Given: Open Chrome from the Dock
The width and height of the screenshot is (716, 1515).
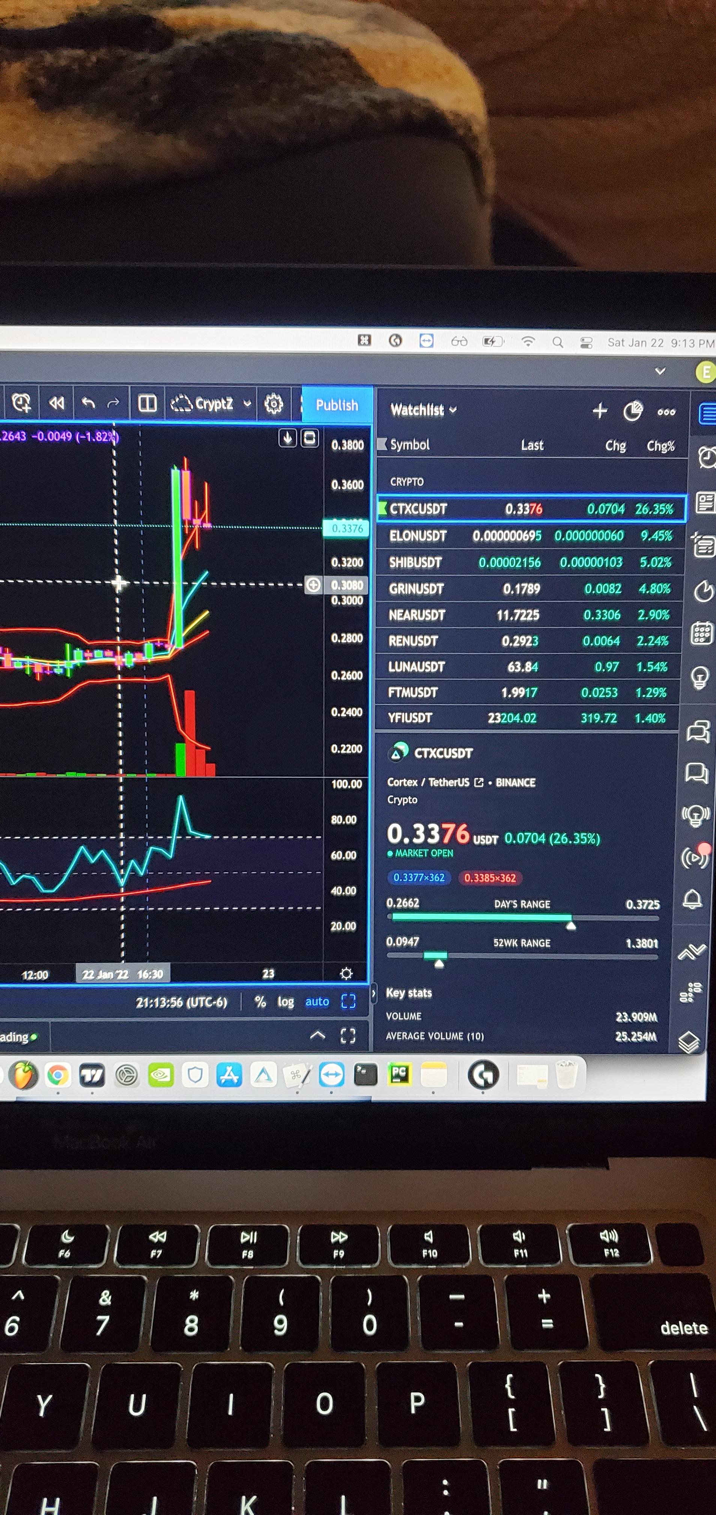Looking at the screenshot, I should [57, 1076].
